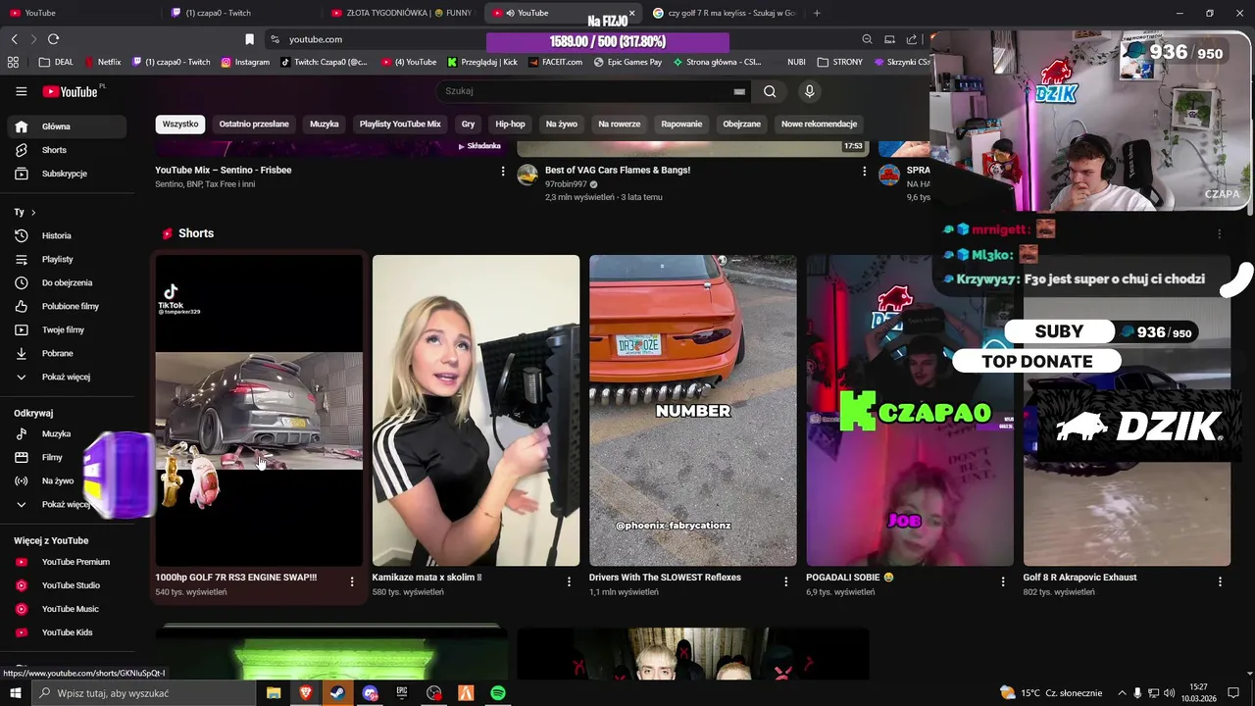Image resolution: width=1255 pixels, height=706 pixels.
Task: Open options for Best of VAG Cars video
Action: pos(864,172)
